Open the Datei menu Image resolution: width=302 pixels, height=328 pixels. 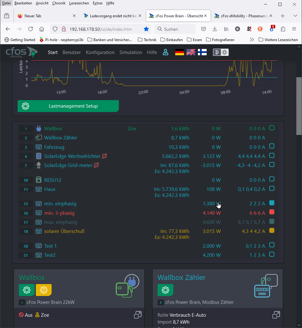tap(7, 3)
